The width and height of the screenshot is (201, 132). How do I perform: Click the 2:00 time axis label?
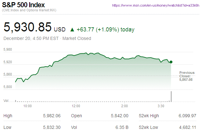pos(124,106)
